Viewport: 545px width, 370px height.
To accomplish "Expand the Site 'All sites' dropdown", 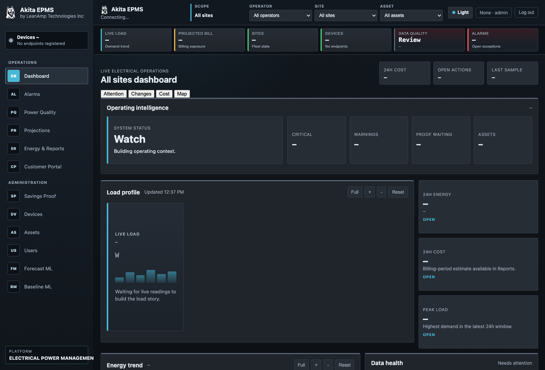I will pyautogui.click(x=346, y=15).
